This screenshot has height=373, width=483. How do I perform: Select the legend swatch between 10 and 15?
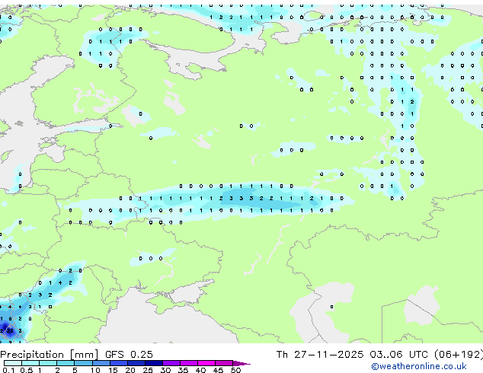[x=101, y=363]
